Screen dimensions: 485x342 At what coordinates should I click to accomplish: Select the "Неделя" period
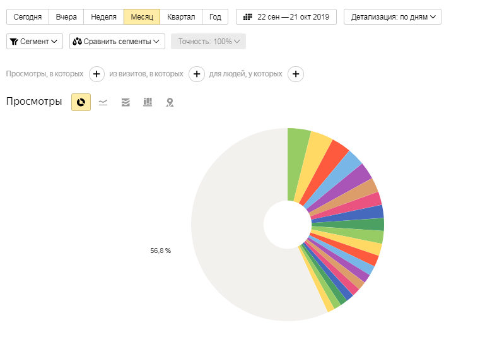[x=103, y=17]
